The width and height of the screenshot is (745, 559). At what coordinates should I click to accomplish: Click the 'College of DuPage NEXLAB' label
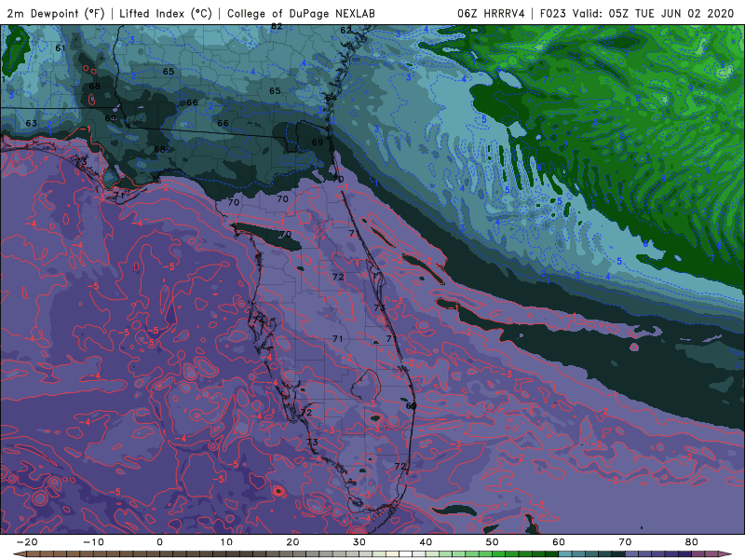click(301, 13)
